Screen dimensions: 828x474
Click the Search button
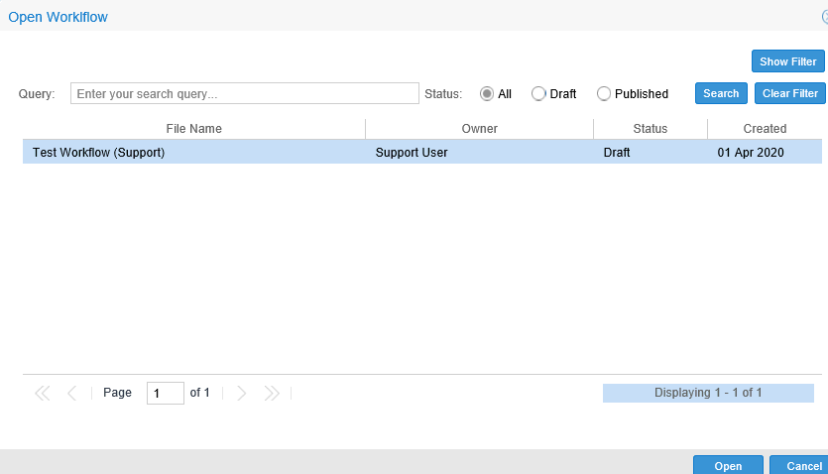(721, 93)
